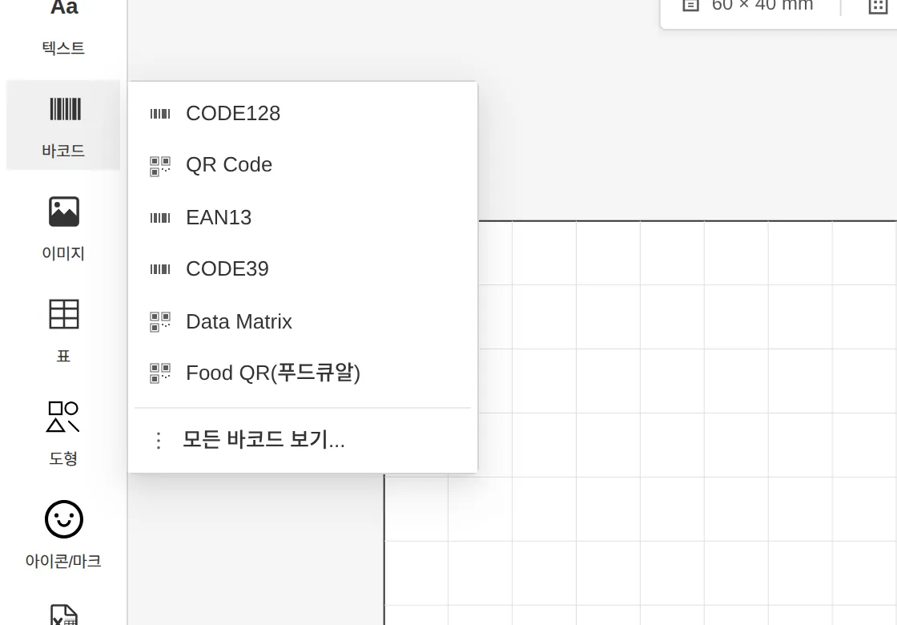Image resolution: width=897 pixels, height=625 pixels.
Task: Choose QR Code from the barcode menu
Action: [x=303, y=165]
